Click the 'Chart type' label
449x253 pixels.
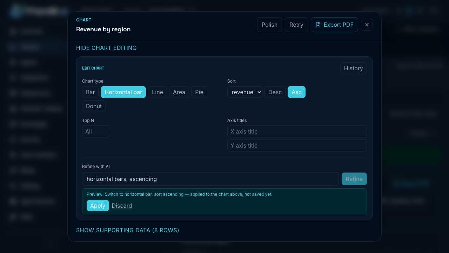(93, 81)
